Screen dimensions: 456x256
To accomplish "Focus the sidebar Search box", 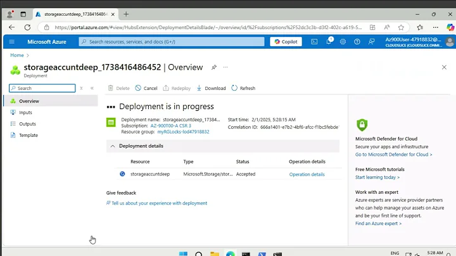I will tap(42, 88).
